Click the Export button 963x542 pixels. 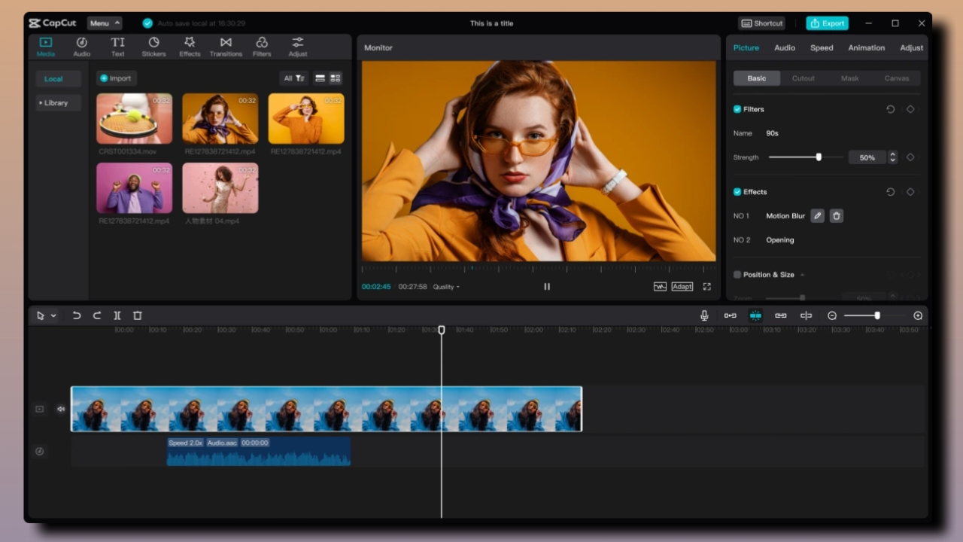827,23
